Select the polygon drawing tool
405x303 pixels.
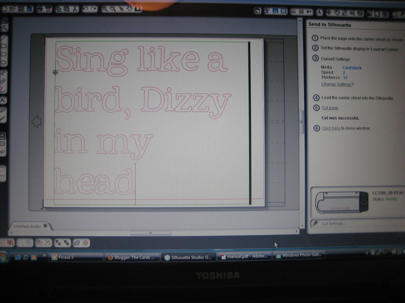pos(3,73)
